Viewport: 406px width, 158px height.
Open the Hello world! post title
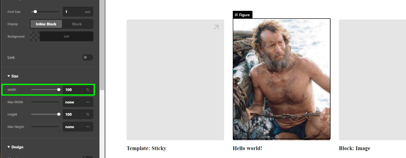click(x=247, y=148)
